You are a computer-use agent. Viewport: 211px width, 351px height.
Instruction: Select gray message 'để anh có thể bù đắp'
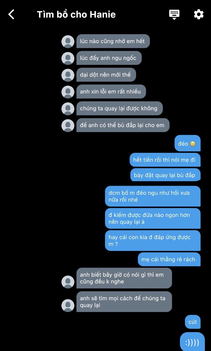point(123,125)
